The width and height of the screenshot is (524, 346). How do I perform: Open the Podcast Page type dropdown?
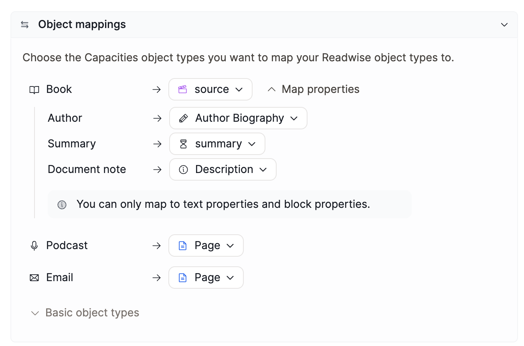pyautogui.click(x=206, y=245)
